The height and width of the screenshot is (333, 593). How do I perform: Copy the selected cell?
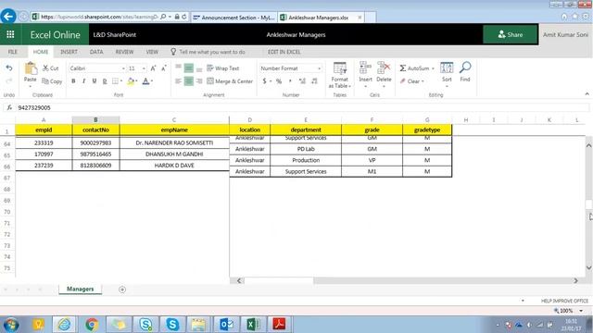tap(52, 81)
